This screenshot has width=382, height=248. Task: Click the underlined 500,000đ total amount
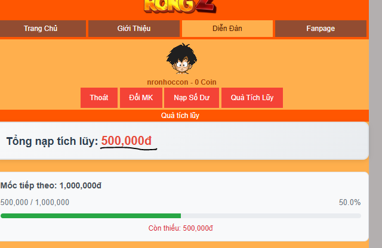click(x=126, y=141)
